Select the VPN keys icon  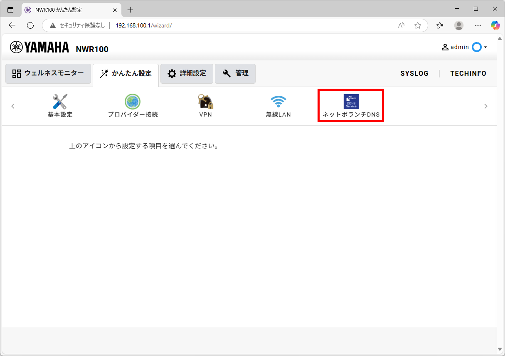[205, 102]
